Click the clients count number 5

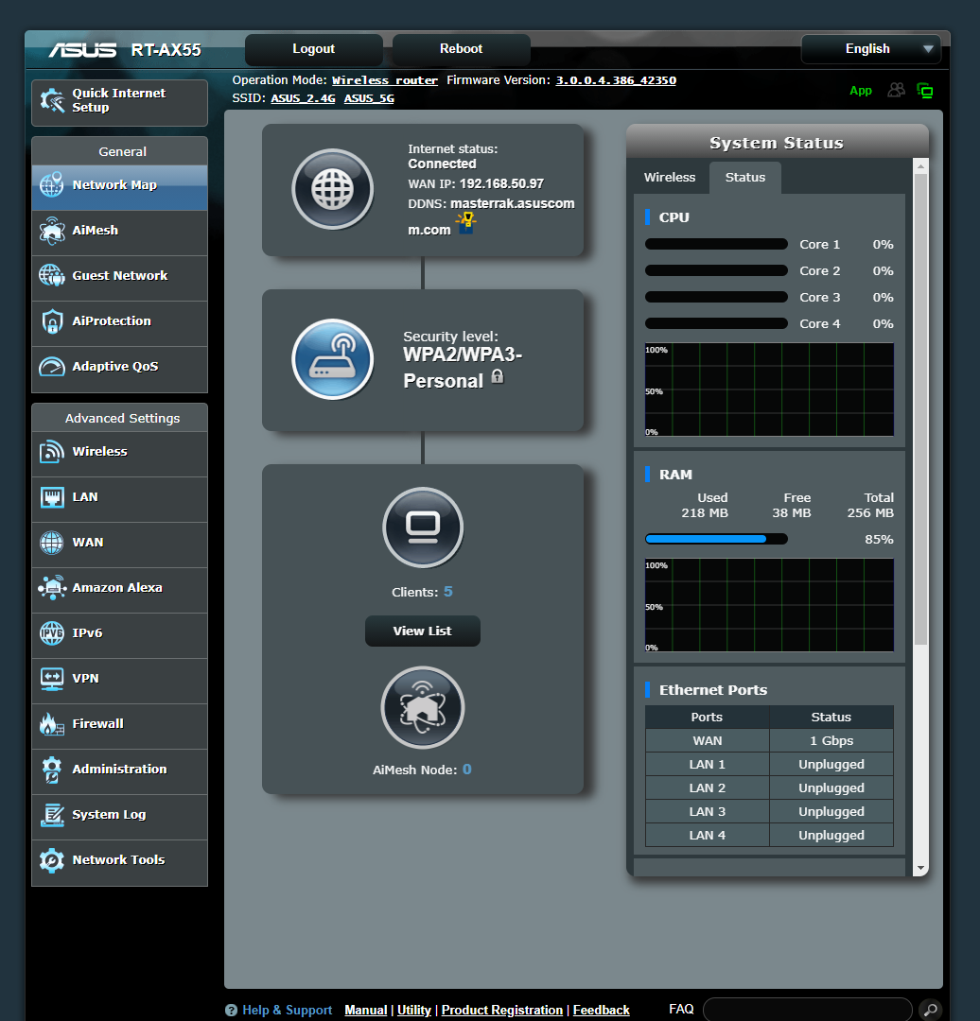coord(448,592)
